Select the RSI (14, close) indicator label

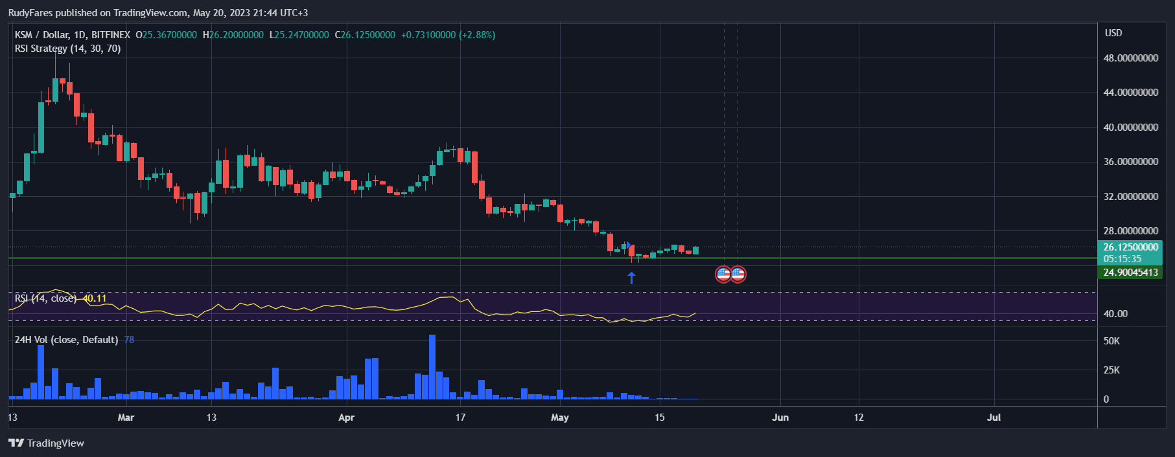pyautogui.click(x=45, y=298)
